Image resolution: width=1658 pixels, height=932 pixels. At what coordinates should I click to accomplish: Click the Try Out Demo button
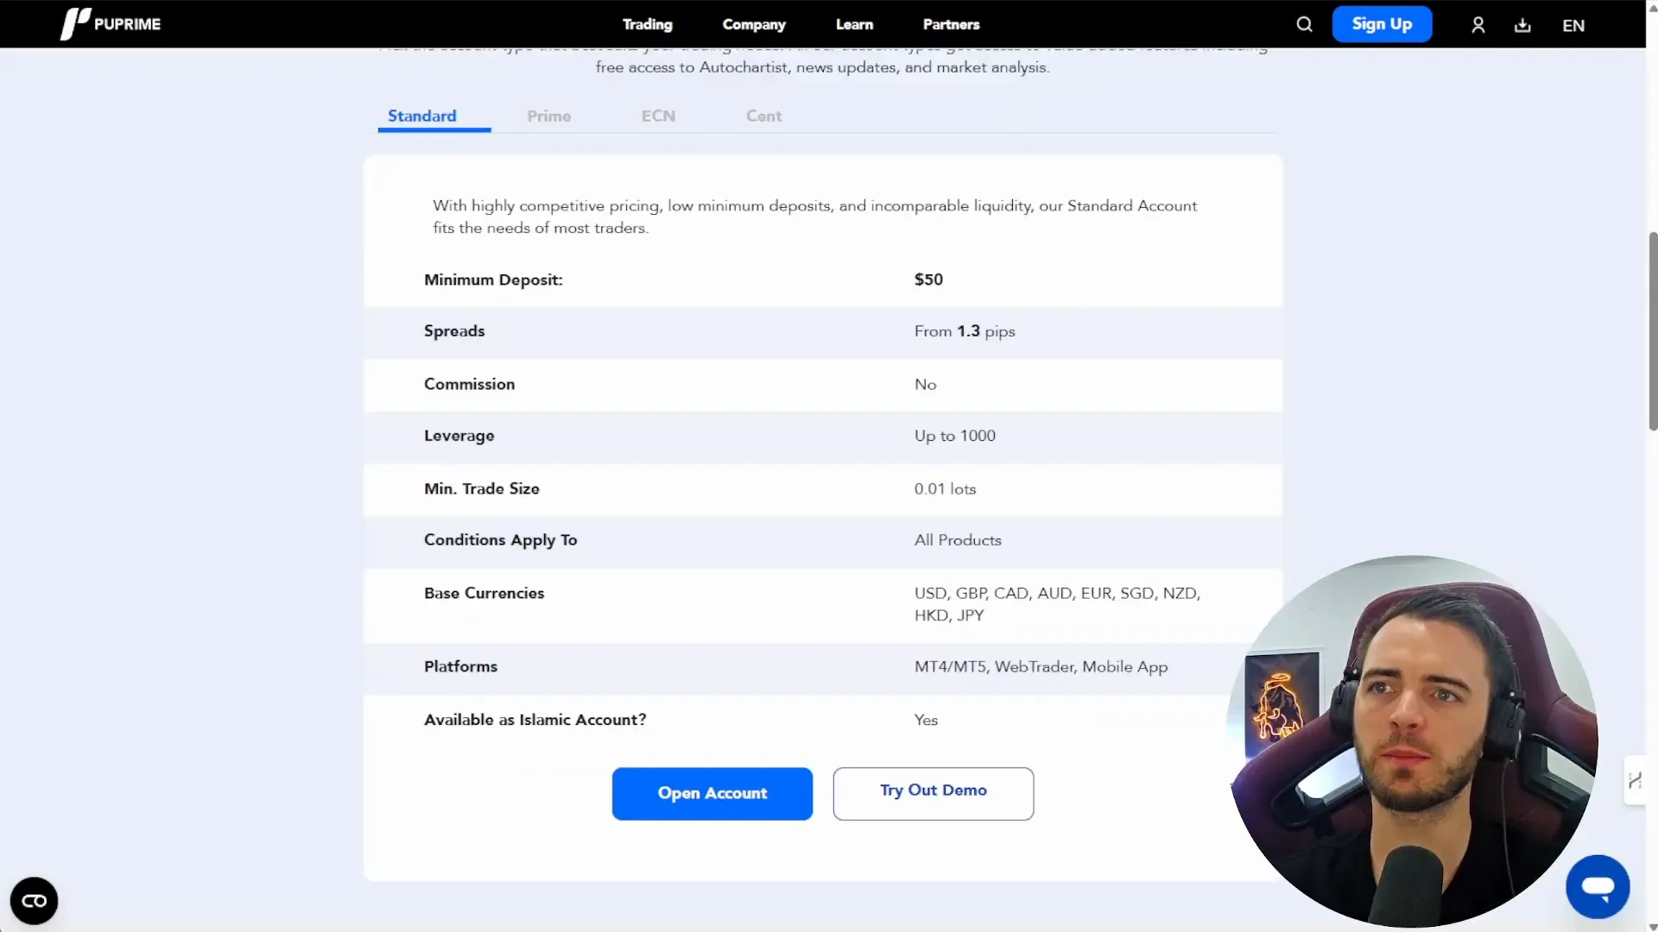[x=933, y=793]
